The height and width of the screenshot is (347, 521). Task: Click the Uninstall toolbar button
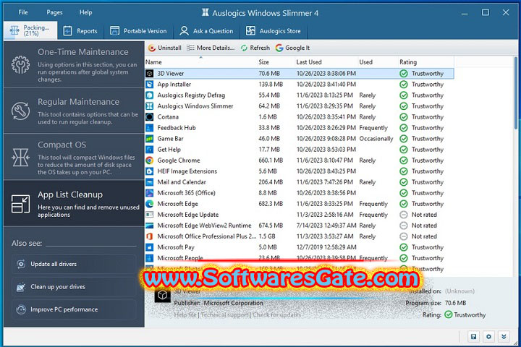tap(165, 48)
